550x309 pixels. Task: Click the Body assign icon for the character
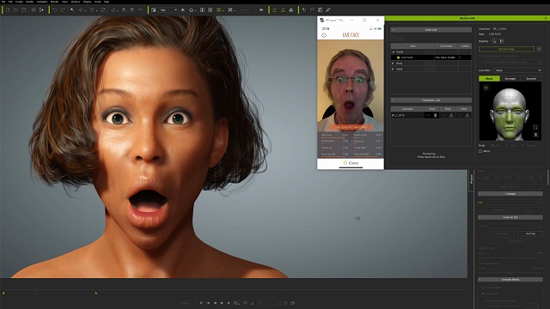pyautogui.click(x=451, y=115)
